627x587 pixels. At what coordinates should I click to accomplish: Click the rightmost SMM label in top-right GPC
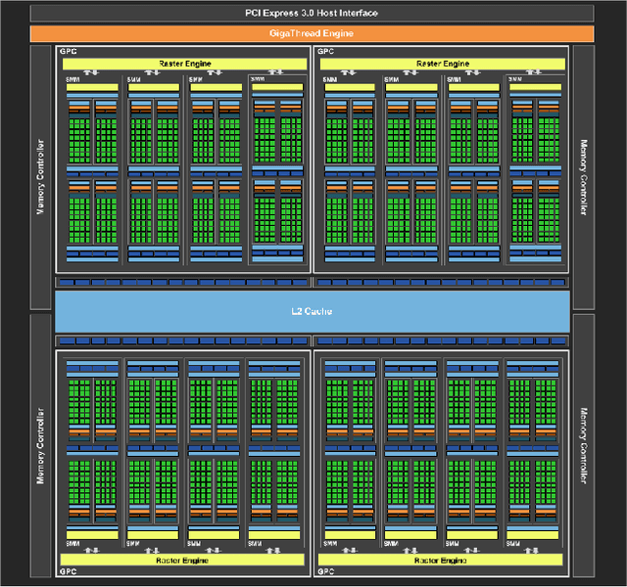click(x=514, y=78)
